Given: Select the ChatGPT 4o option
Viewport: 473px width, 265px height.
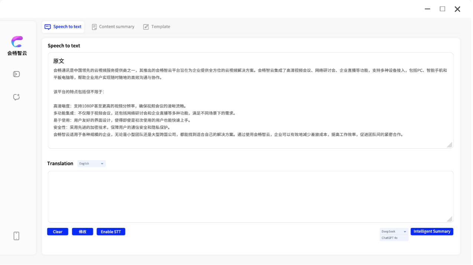Looking at the screenshot, I should pyautogui.click(x=394, y=238).
